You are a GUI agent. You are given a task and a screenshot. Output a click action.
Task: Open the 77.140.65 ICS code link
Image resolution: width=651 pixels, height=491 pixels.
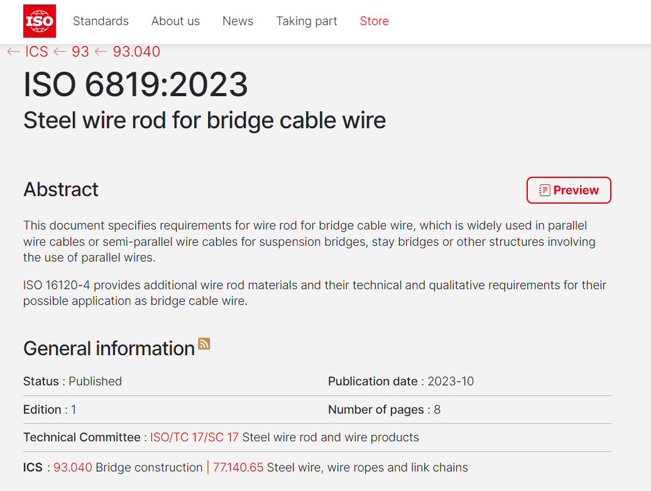(238, 467)
